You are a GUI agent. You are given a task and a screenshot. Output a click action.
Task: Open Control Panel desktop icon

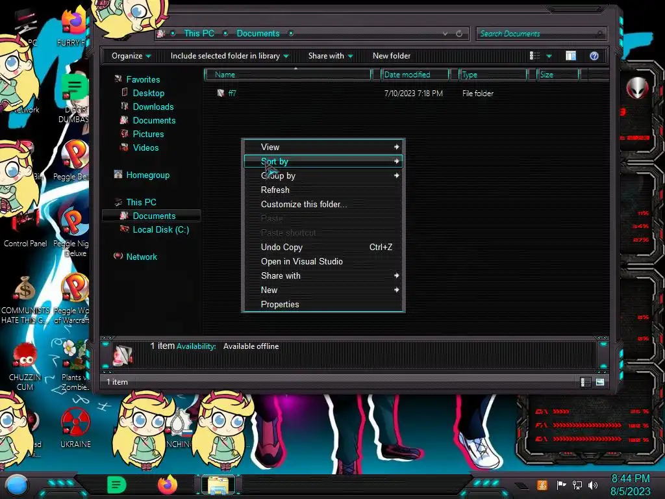(x=25, y=231)
